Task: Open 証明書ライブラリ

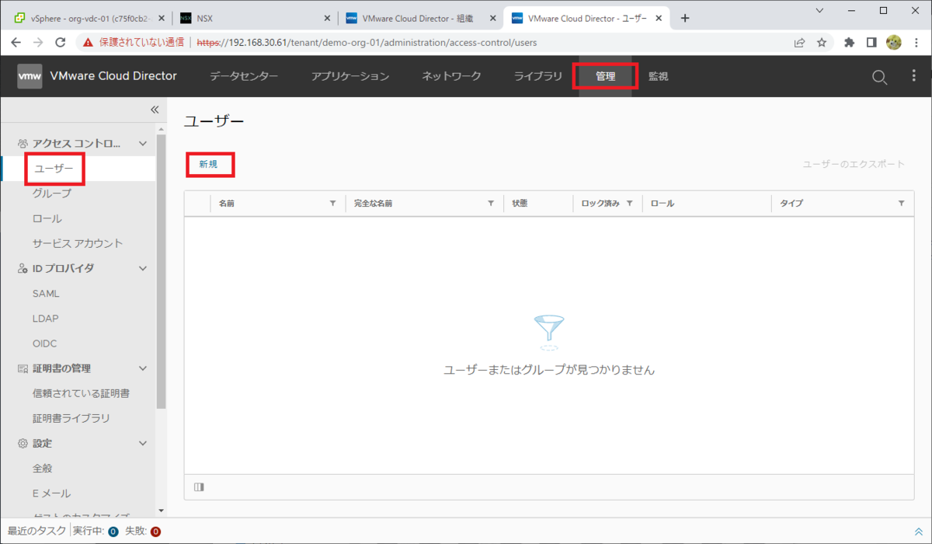Action: tap(71, 418)
